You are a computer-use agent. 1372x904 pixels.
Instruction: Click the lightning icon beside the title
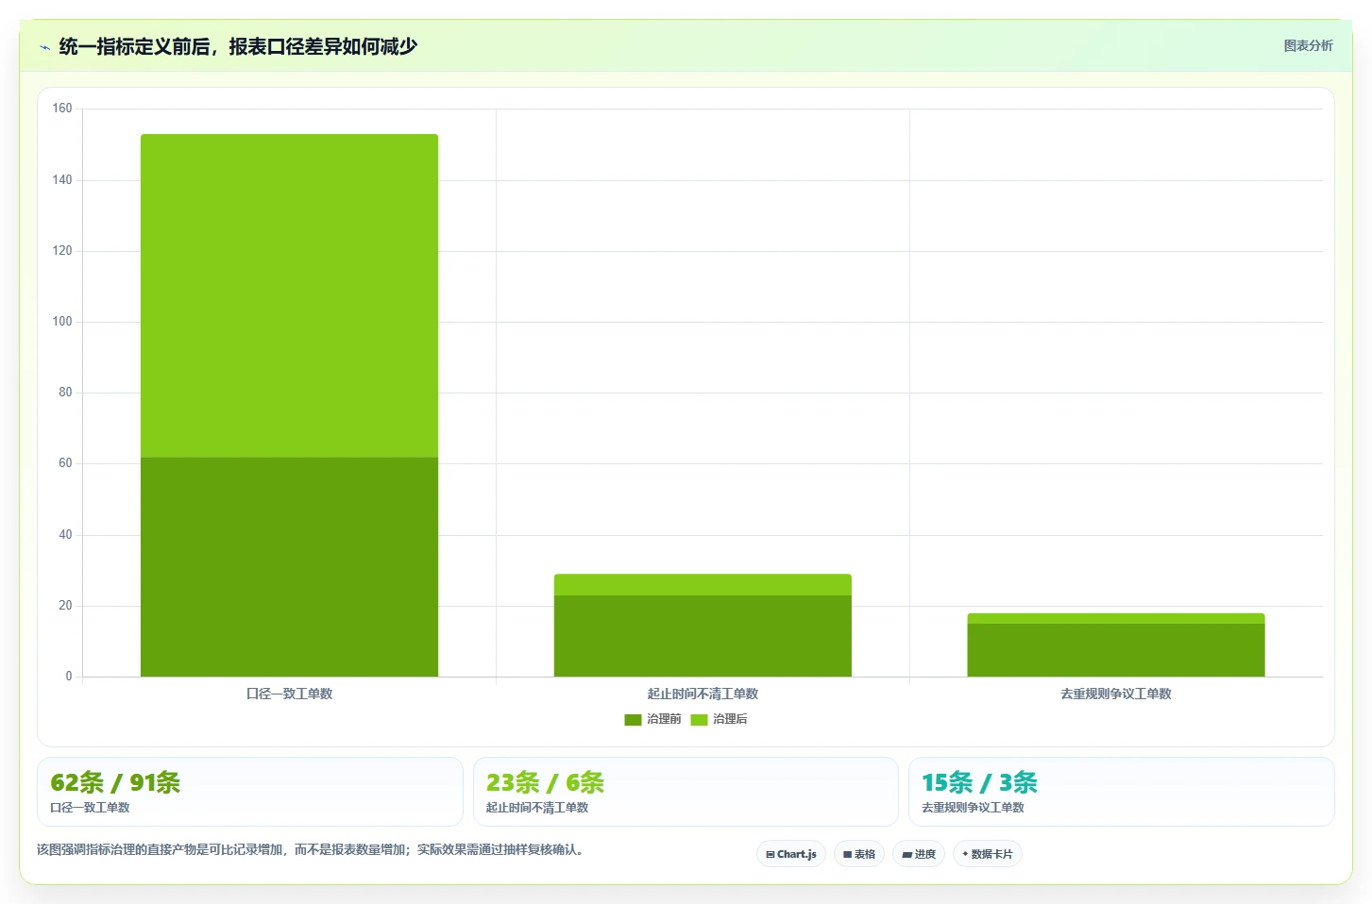coord(44,47)
